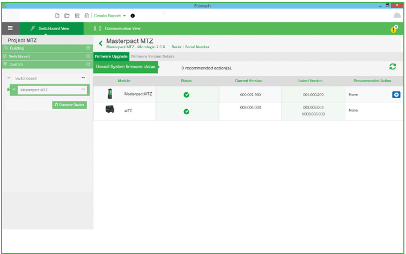Screen dimensions: 406x254
Task: Click the Recommended Action column header
Action: 372,81
